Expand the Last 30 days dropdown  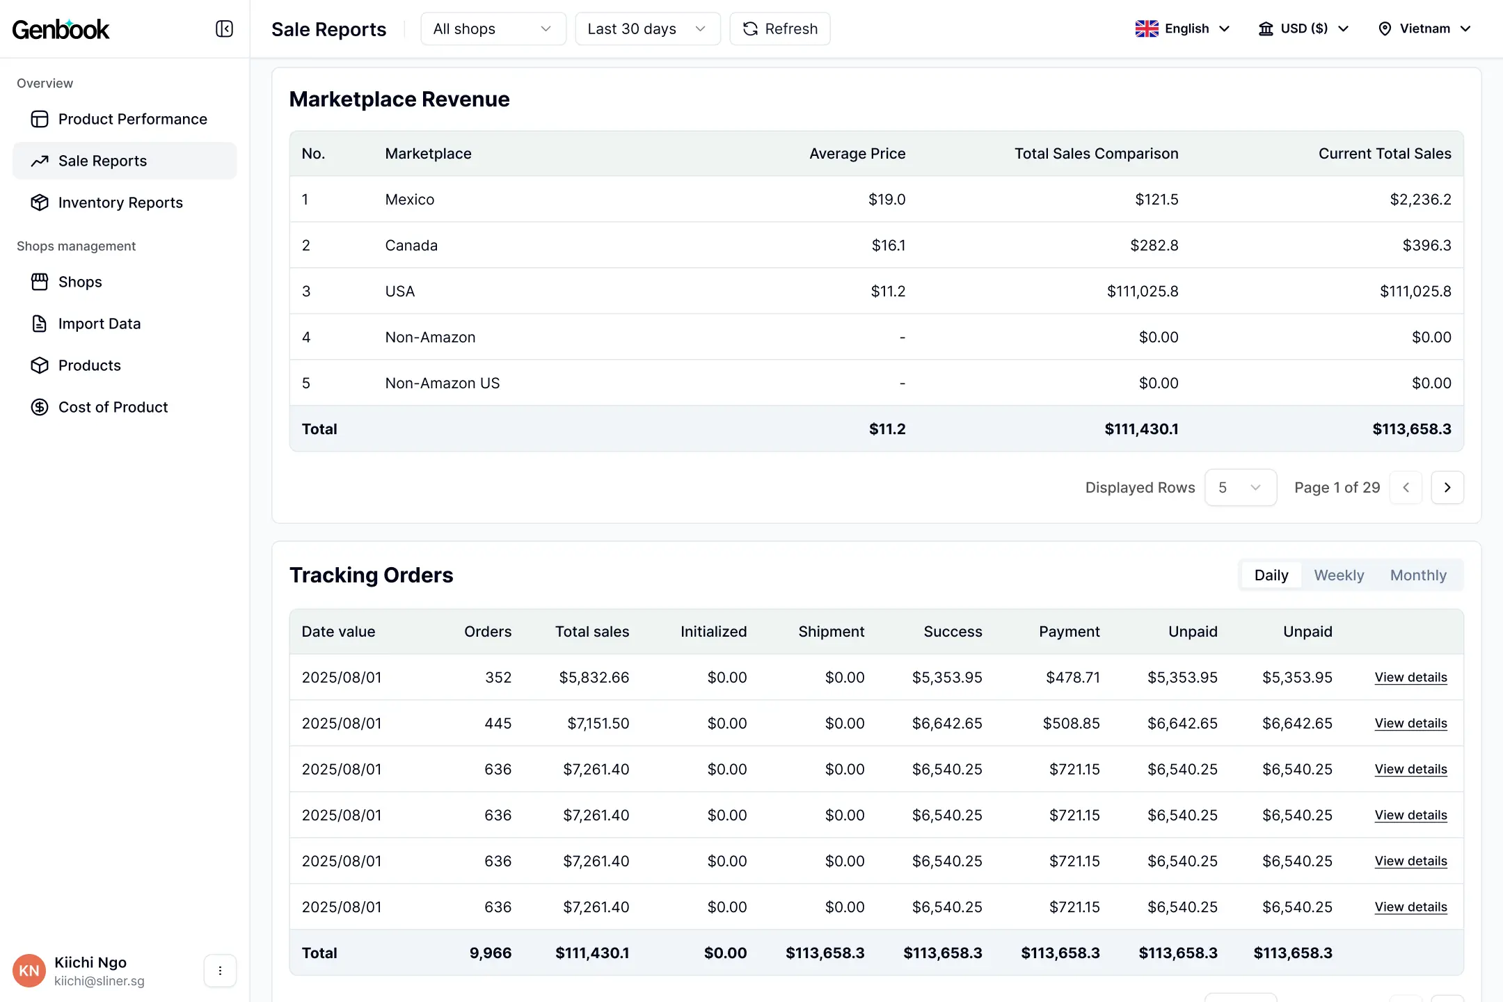tap(647, 29)
